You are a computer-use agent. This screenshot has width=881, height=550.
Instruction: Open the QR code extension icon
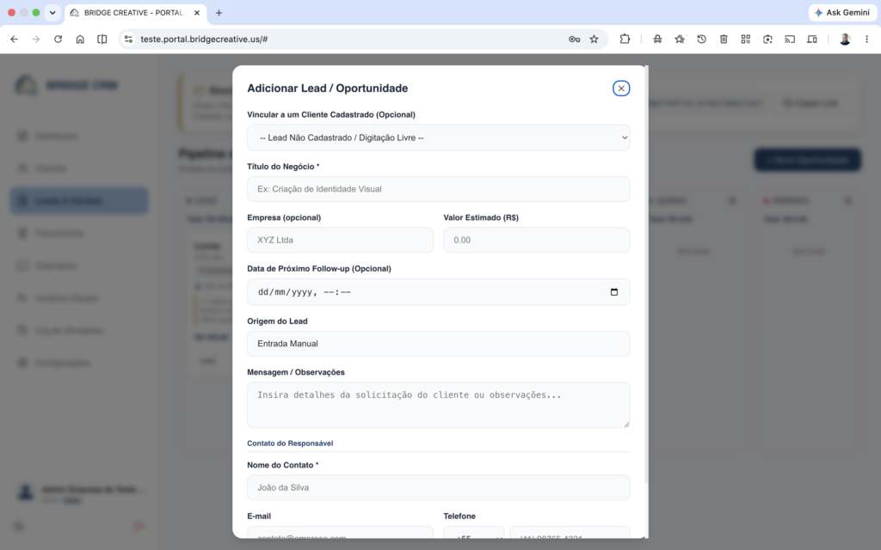(746, 40)
